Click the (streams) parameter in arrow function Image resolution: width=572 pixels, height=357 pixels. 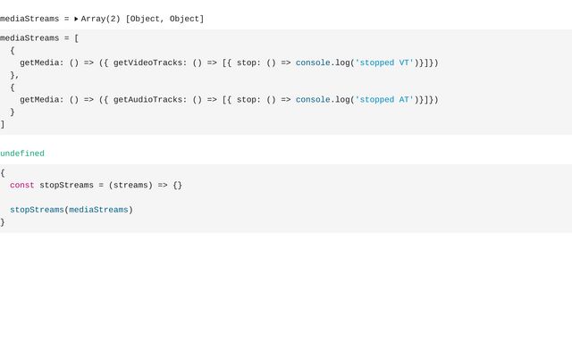tap(130, 186)
